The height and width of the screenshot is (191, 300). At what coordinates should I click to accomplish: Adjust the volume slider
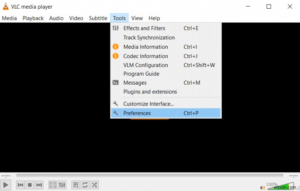coord(280,186)
